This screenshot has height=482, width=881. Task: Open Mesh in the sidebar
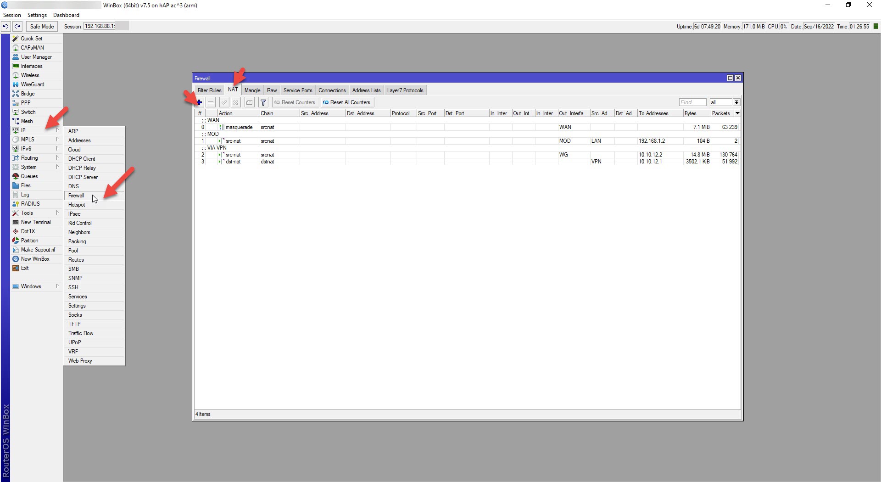point(36,121)
